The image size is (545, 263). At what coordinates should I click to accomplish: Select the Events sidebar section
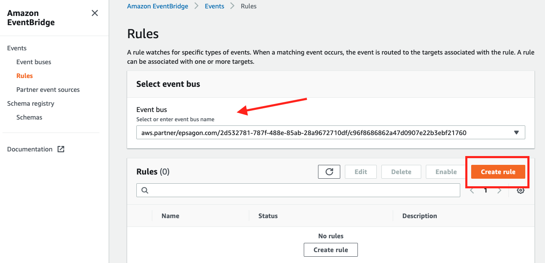pyautogui.click(x=17, y=48)
